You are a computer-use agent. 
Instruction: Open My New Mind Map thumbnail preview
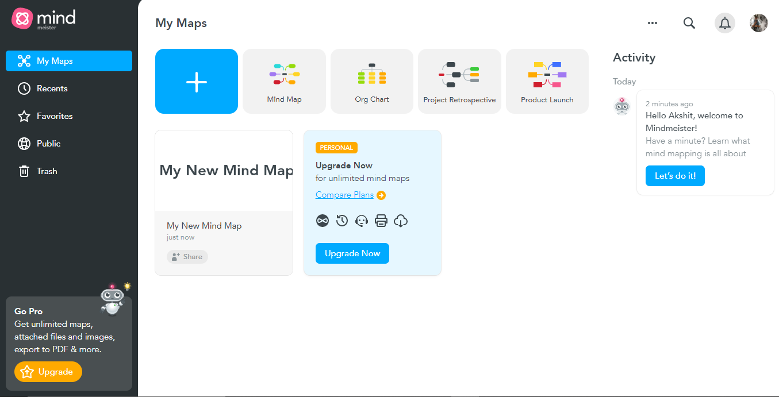coord(224,171)
